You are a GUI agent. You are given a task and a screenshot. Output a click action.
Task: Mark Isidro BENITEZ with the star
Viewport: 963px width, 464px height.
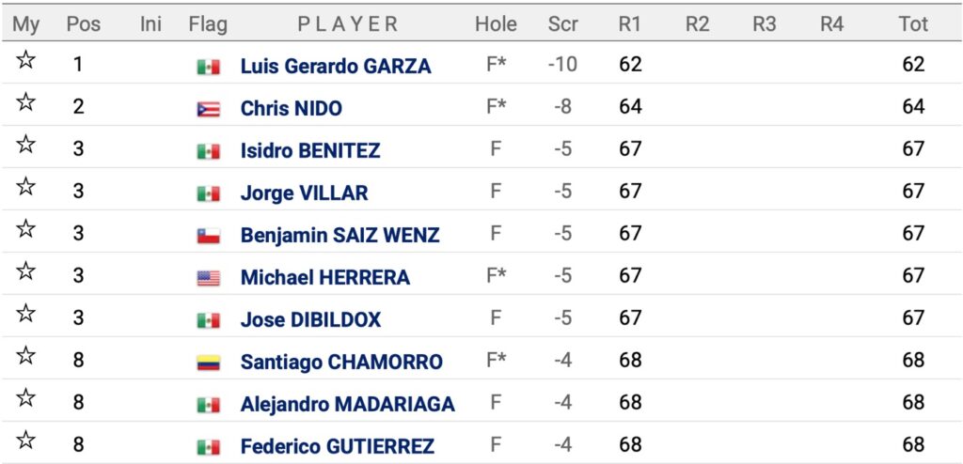tap(25, 145)
